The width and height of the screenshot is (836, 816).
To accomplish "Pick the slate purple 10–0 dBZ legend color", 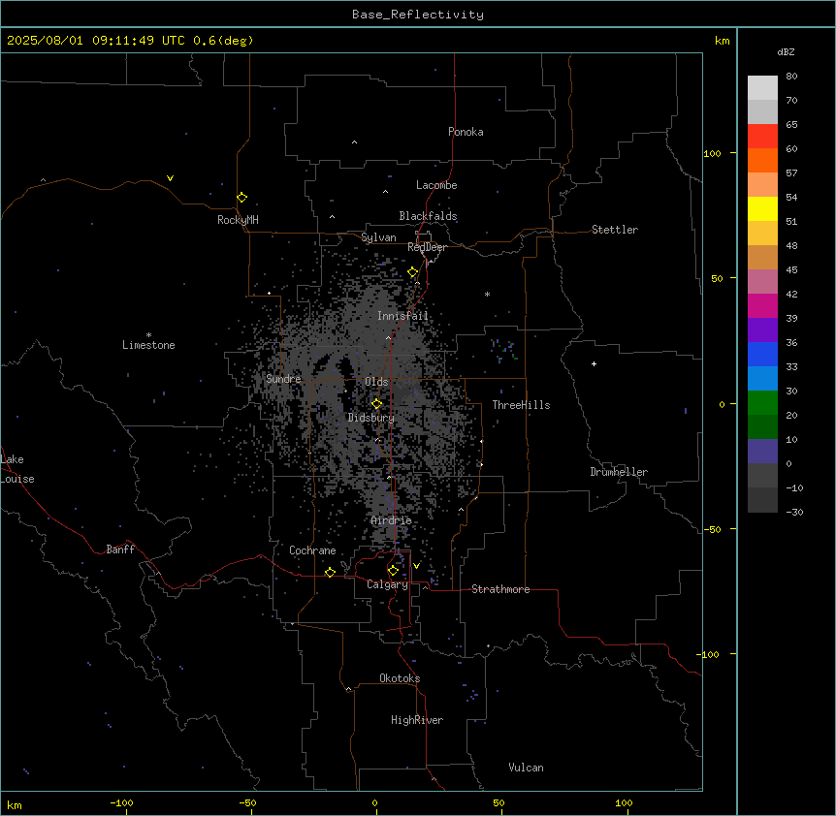I will (762, 452).
